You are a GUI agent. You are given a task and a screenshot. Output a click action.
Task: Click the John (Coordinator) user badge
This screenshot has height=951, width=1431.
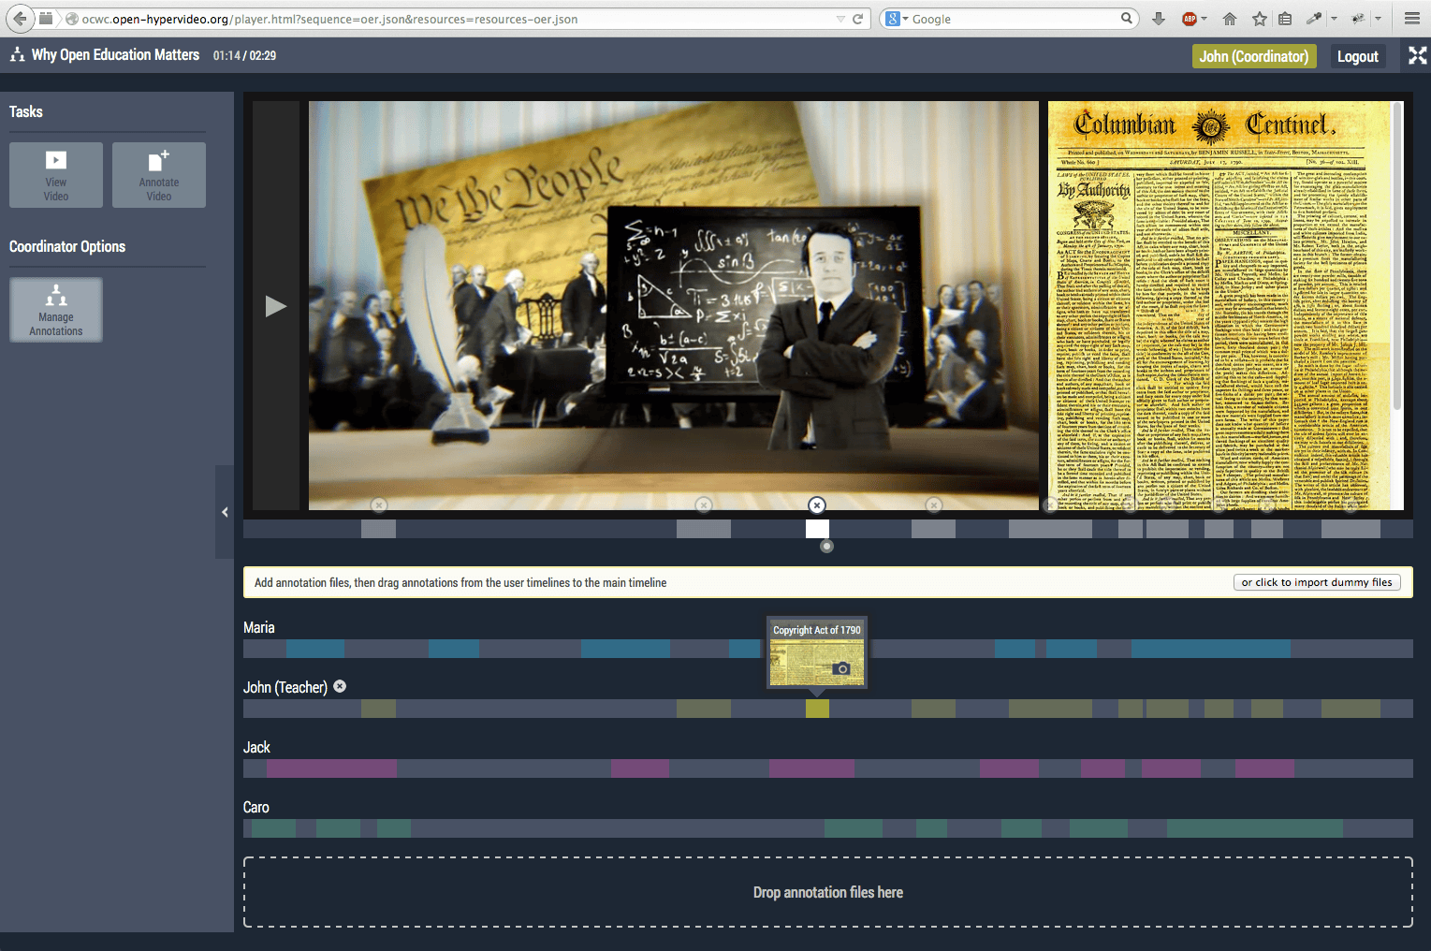(x=1254, y=56)
